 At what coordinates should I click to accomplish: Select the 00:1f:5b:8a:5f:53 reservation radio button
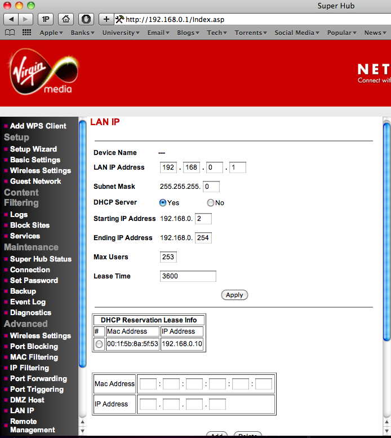(x=99, y=344)
